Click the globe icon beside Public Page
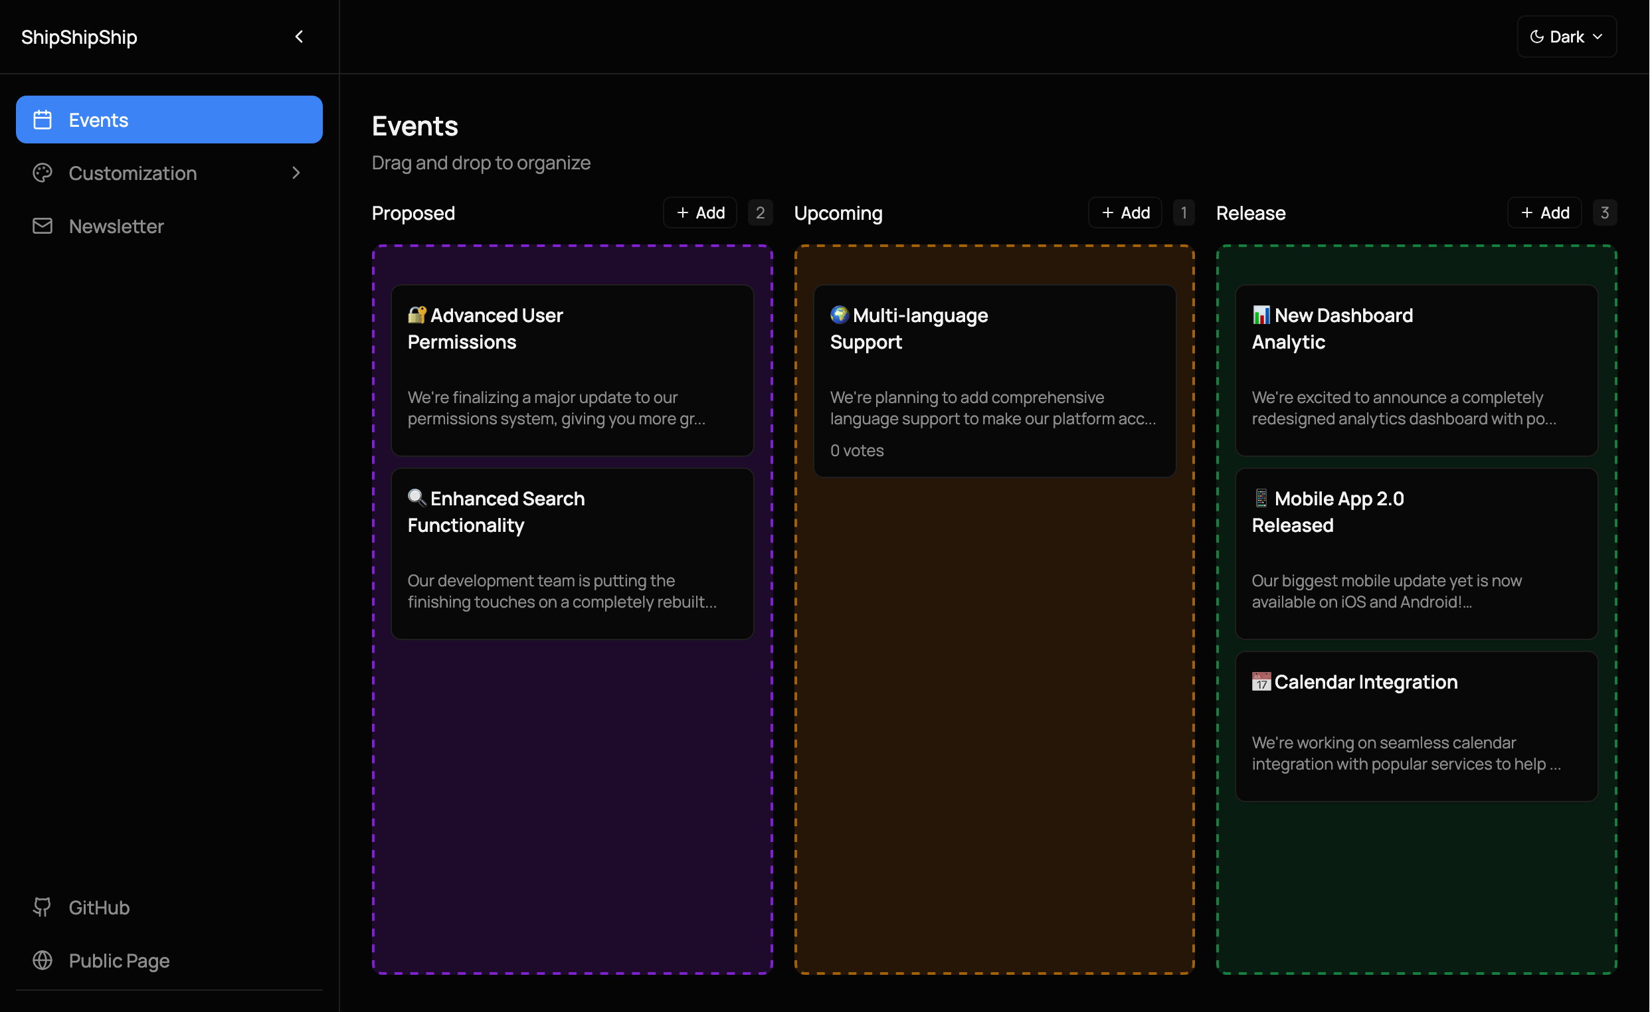The width and height of the screenshot is (1650, 1012). point(43,960)
